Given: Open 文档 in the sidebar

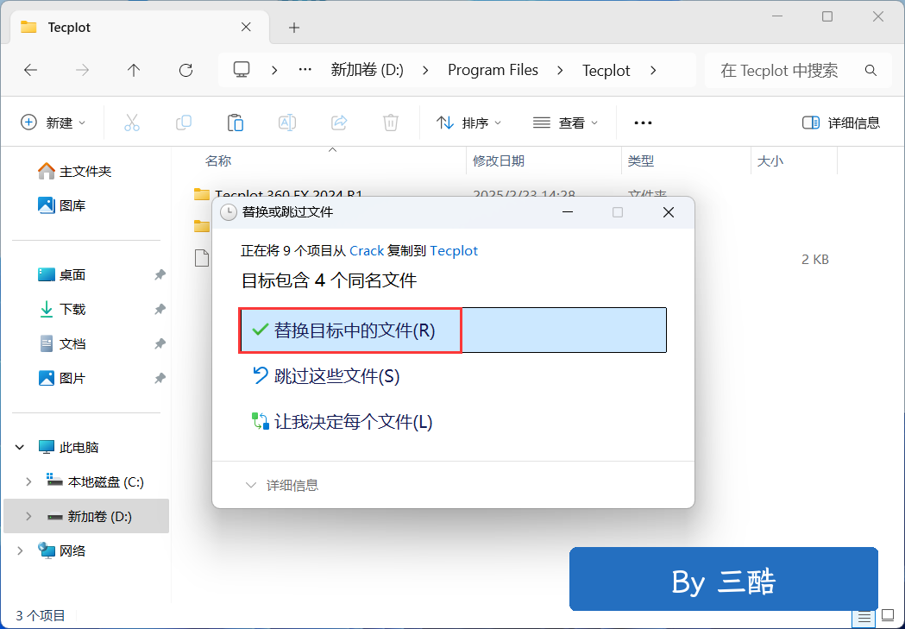Looking at the screenshot, I should [x=62, y=344].
